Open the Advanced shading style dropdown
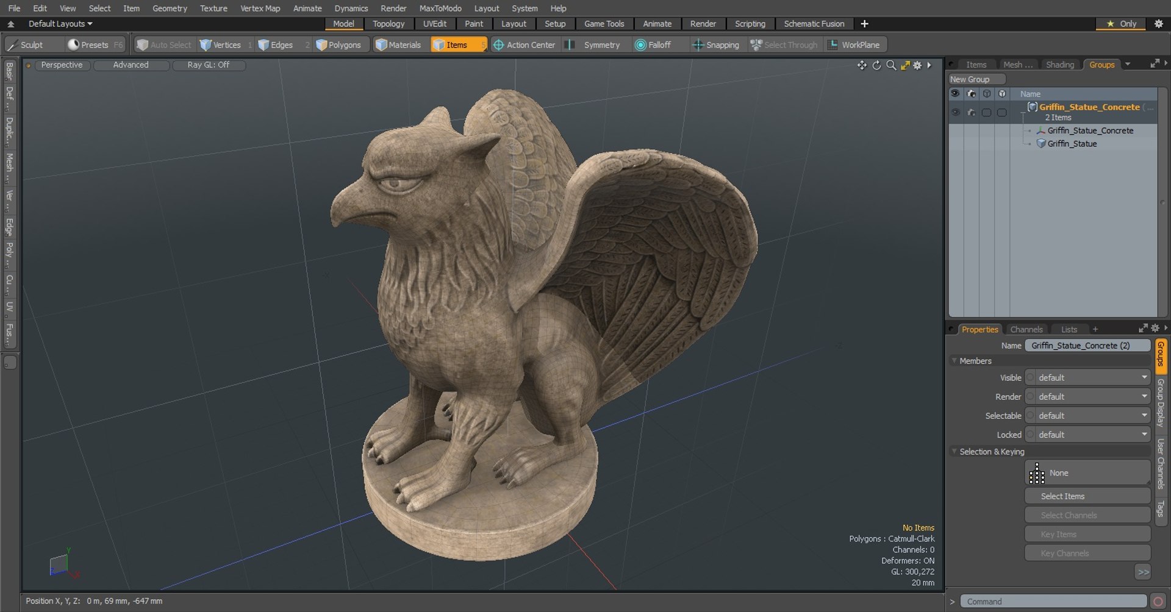 tap(131, 65)
